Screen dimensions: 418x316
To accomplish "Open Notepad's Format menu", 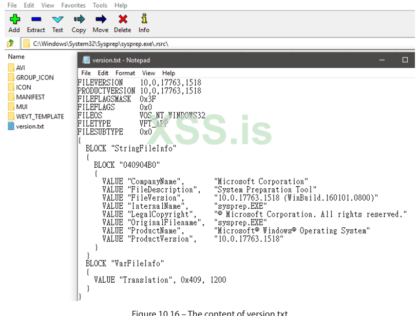I will [x=125, y=73].
